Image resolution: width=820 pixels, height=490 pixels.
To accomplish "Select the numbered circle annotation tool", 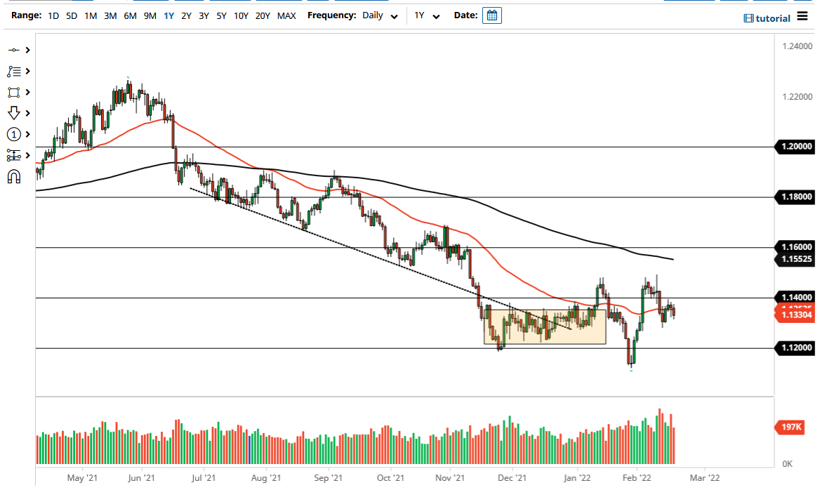I will pyautogui.click(x=14, y=134).
